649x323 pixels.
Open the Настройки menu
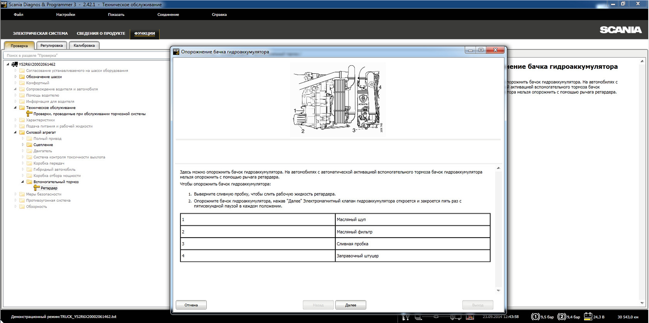pos(66,15)
